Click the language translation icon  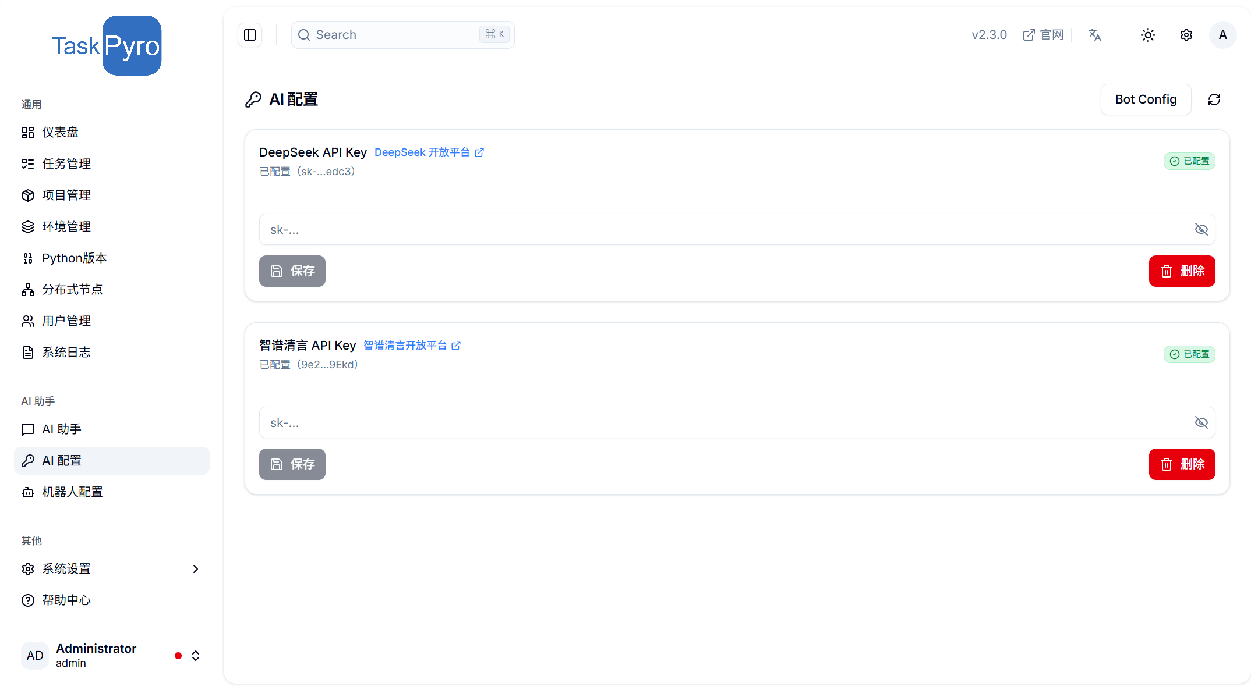pyautogui.click(x=1095, y=35)
